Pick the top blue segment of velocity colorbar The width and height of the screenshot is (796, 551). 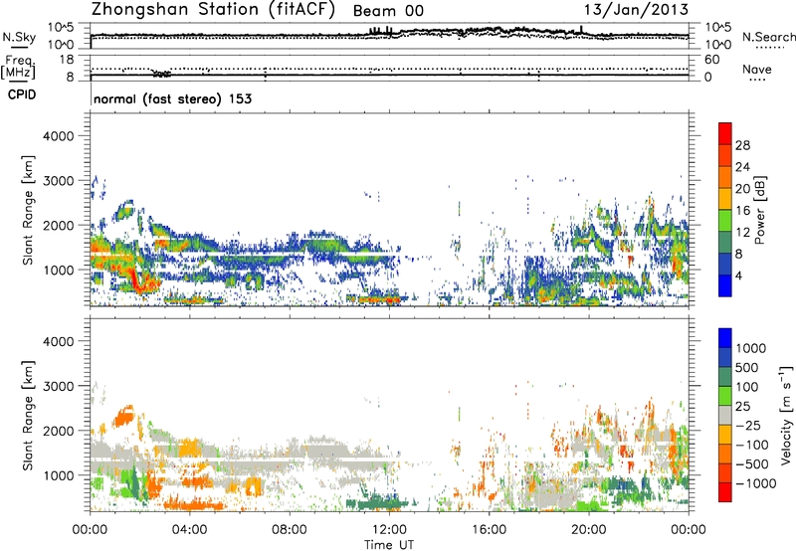[x=725, y=338]
